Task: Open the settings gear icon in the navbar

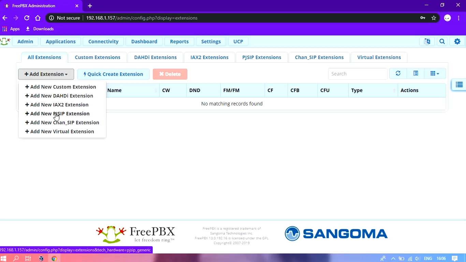Action: point(457,42)
